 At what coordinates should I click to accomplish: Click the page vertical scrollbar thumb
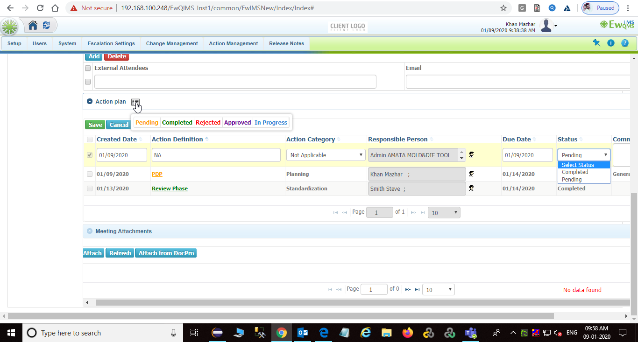coord(634,254)
